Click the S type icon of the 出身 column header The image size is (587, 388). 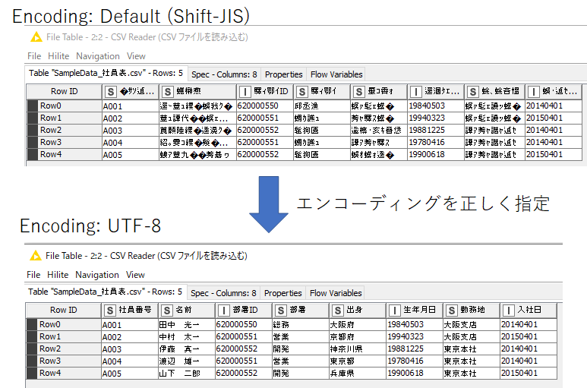(x=338, y=311)
